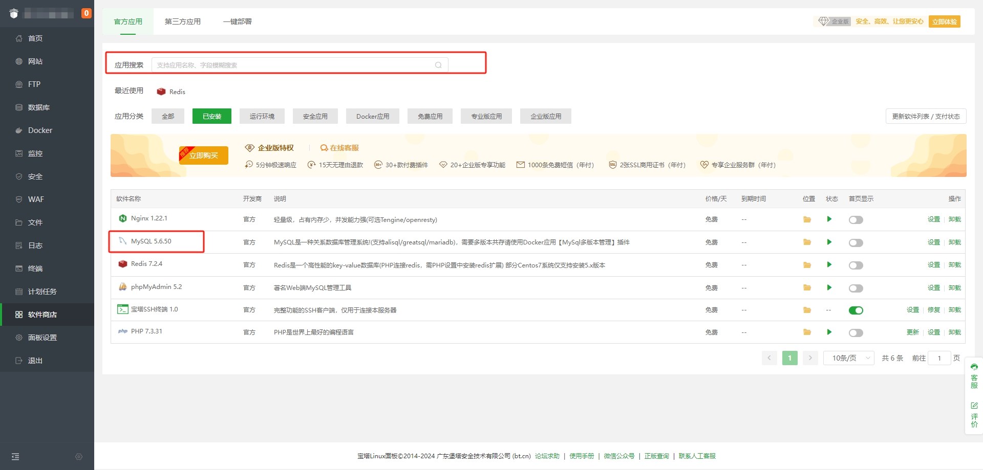The image size is (983, 470).
Task: Go to next page with right arrow
Action: pyautogui.click(x=810, y=358)
